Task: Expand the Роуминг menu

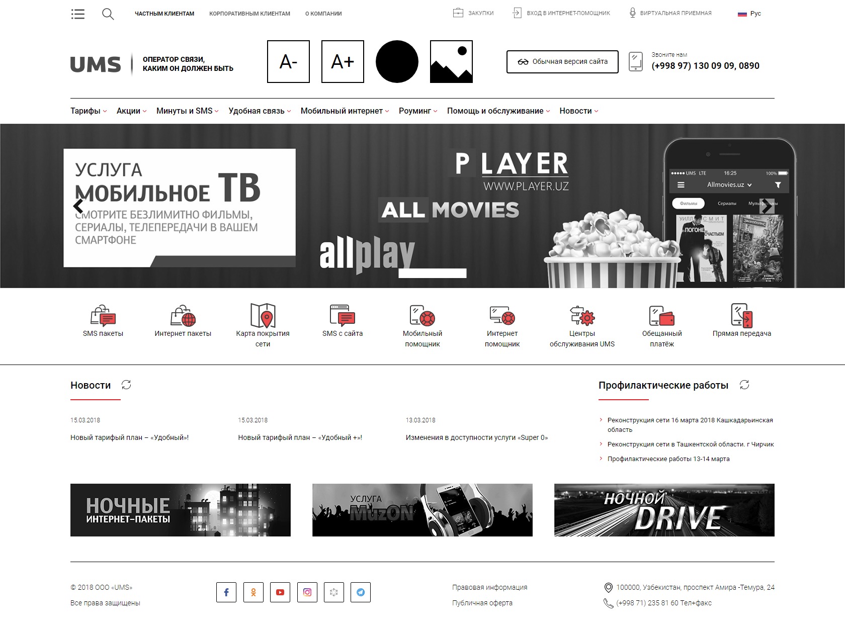Action: 418,111
